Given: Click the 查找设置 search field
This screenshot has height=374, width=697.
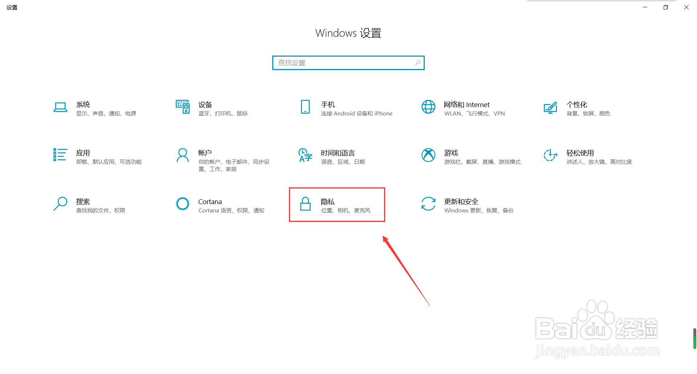Looking at the screenshot, I should (x=348, y=63).
